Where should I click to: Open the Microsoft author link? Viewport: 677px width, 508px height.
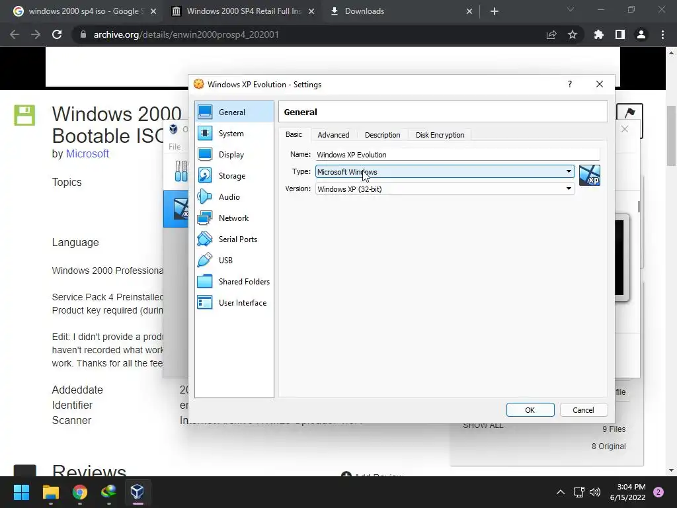click(x=87, y=153)
